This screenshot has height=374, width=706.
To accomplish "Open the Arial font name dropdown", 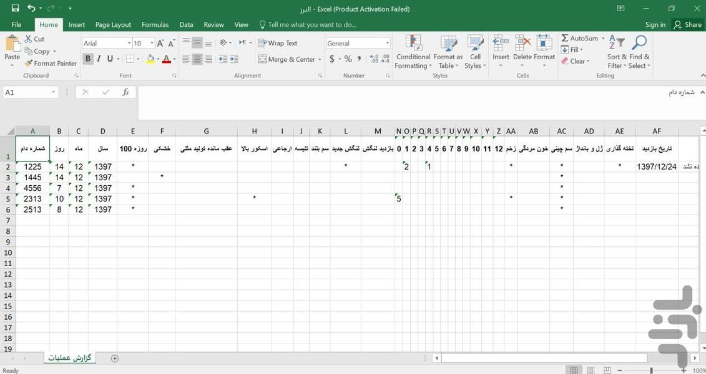I will pyautogui.click(x=129, y=43).
